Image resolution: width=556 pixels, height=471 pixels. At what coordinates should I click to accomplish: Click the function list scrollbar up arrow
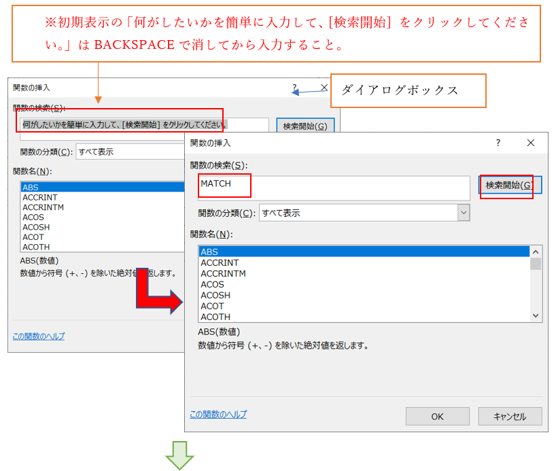536,251
